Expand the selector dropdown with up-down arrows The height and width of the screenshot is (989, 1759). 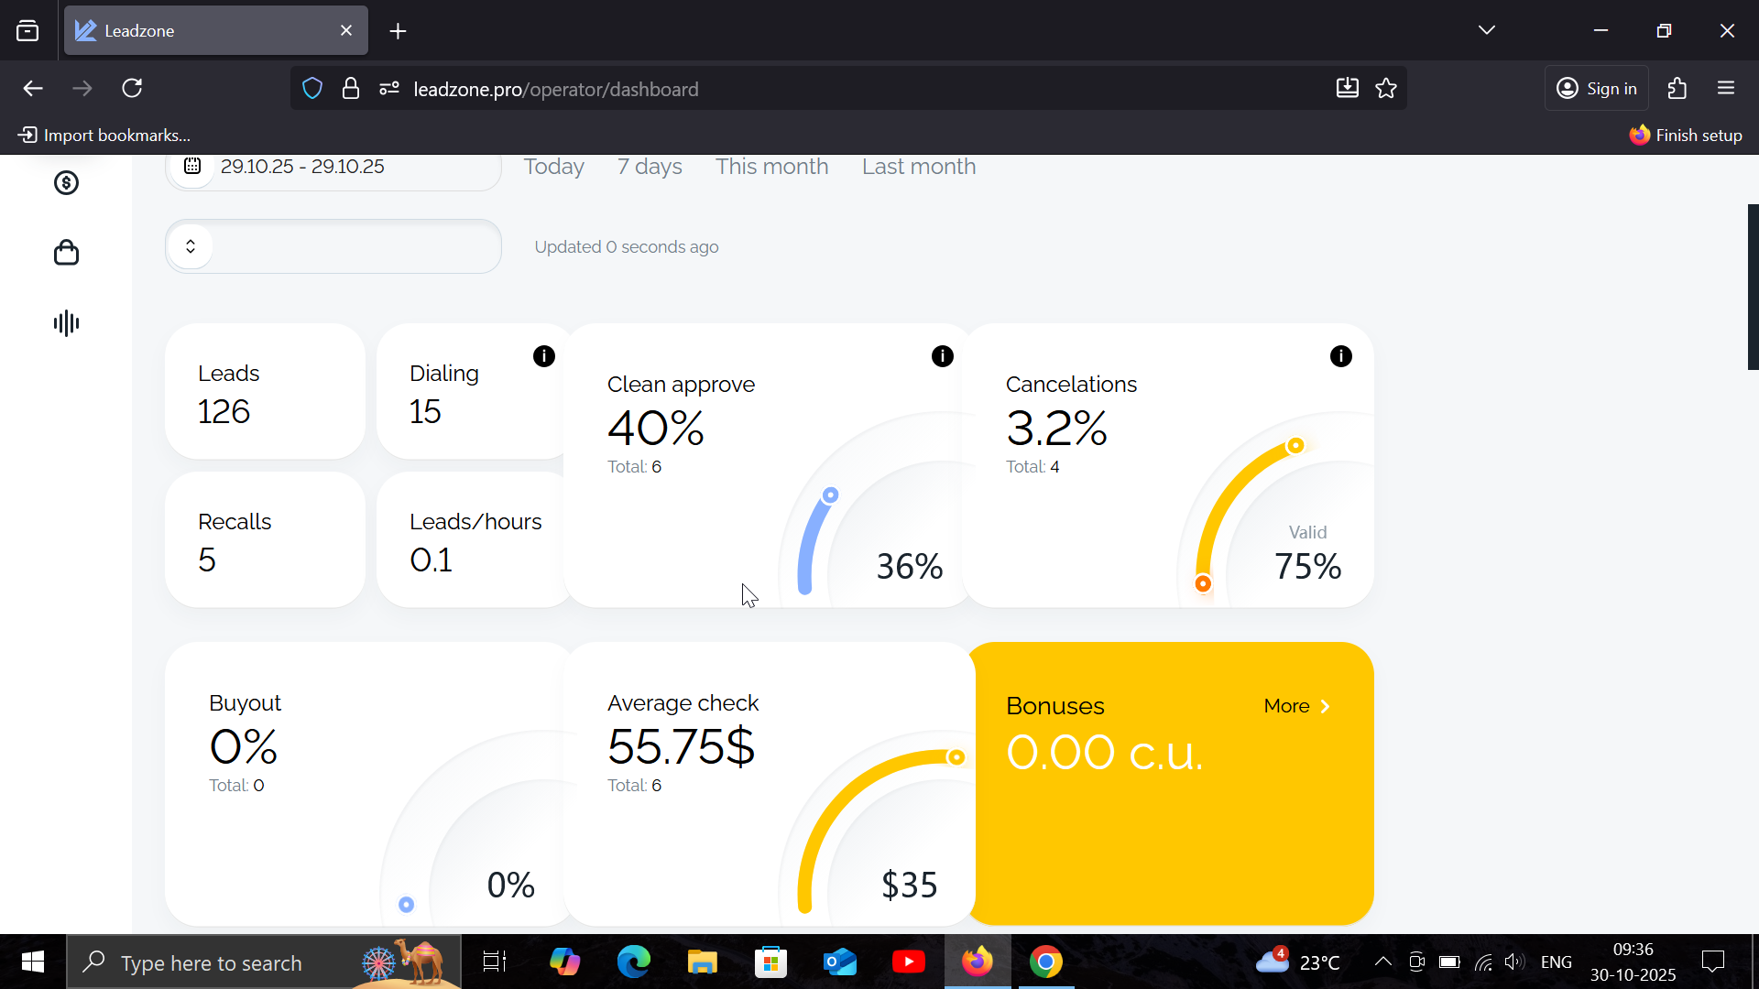pos(191,246)
